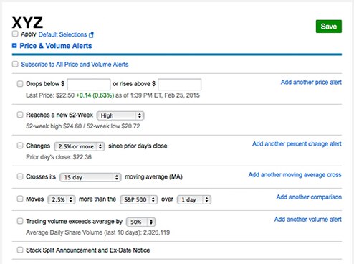Focus the rises above price input field
This screenshot has height=264, width=354.
[179, 85]
